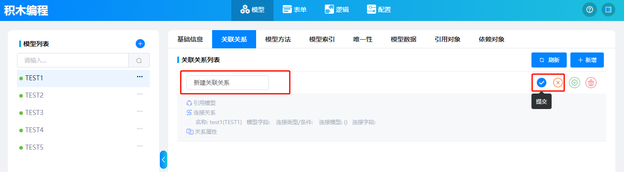
Task: Click the 新增 add button
Action: coord(587,60)
